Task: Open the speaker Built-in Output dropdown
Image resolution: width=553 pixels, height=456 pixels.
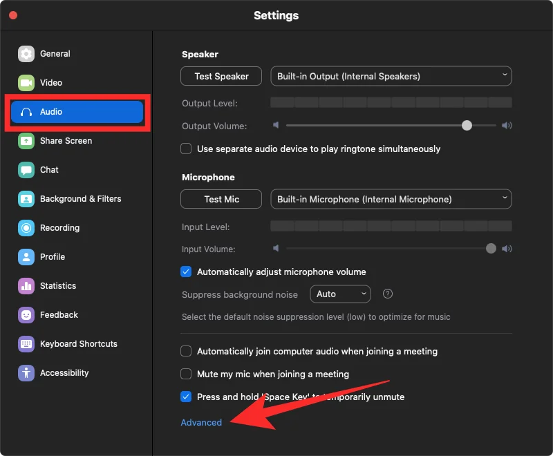Action: coord(391,76)
